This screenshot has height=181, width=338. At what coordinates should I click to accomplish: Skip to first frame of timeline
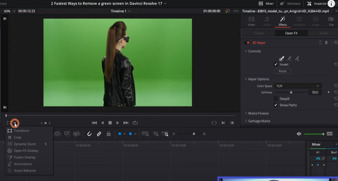94,123
